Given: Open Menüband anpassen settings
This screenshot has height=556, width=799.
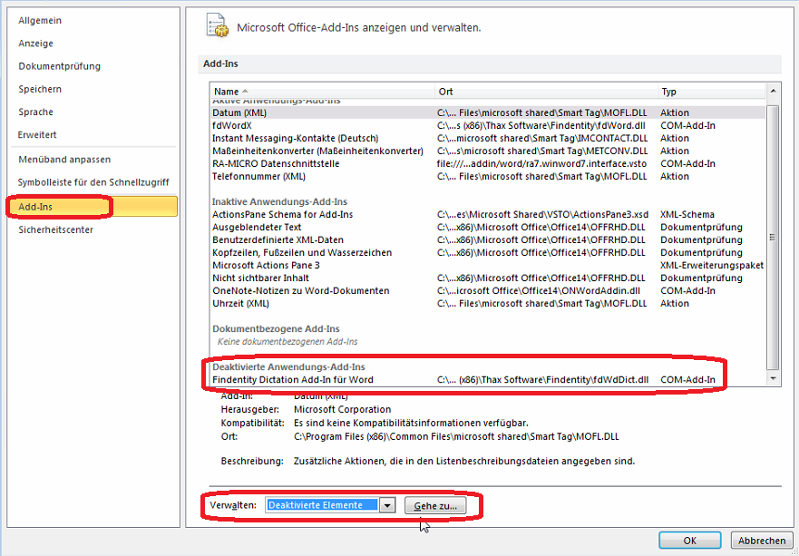Looking at the screenshot, I should tap(64, 160).
